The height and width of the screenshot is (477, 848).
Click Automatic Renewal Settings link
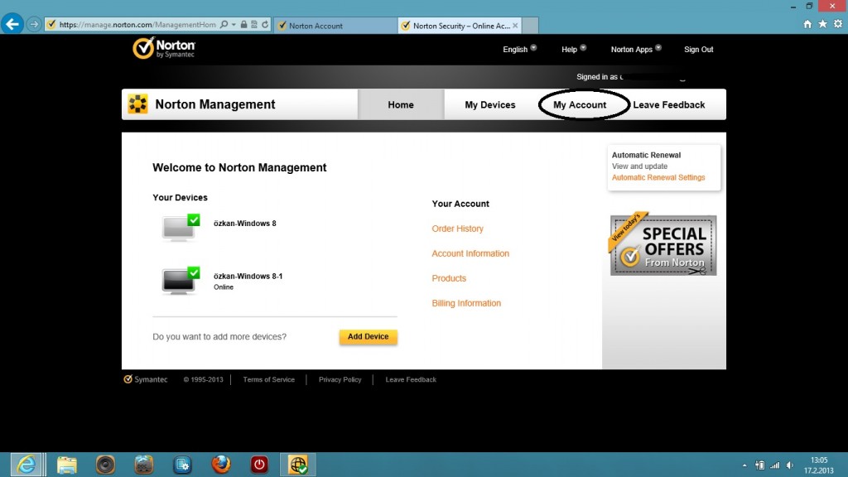(658, 177)
